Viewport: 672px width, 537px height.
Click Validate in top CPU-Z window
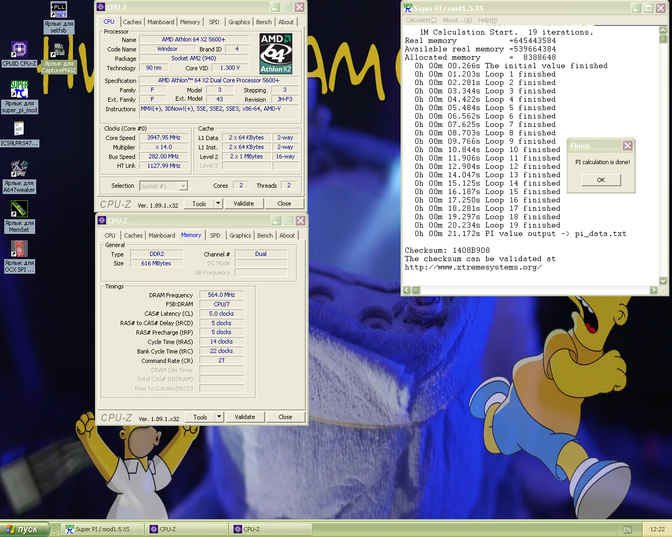click(244, 203)
